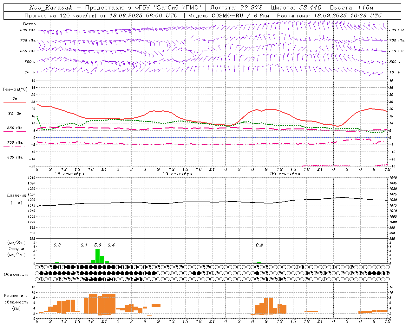This screenshot has height=324, width=406.
Task: Click the '0.4' precipitation total value
Action: [111, 245]
